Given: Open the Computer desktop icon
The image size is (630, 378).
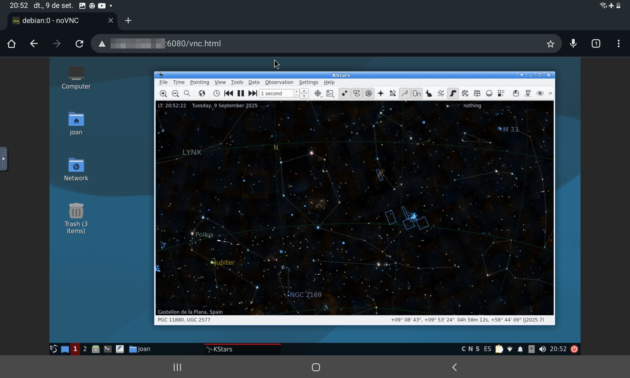Looking at the screenshot, I should coord(76,78).
